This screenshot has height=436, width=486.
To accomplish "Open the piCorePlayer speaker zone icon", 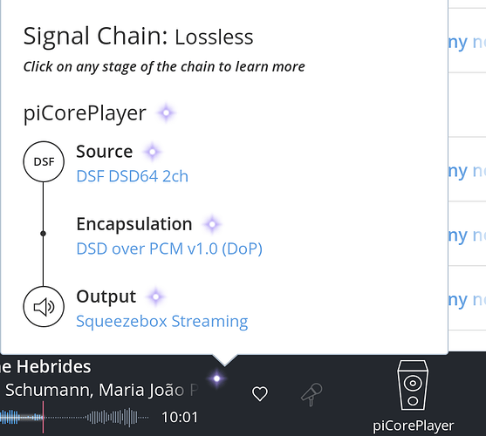I will point(413,385).
